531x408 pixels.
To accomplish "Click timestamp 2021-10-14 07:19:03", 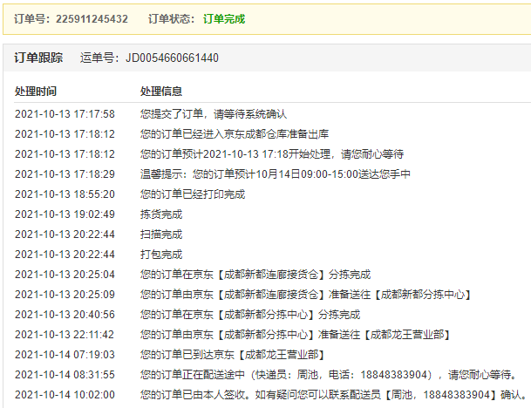I will [65, 355].
